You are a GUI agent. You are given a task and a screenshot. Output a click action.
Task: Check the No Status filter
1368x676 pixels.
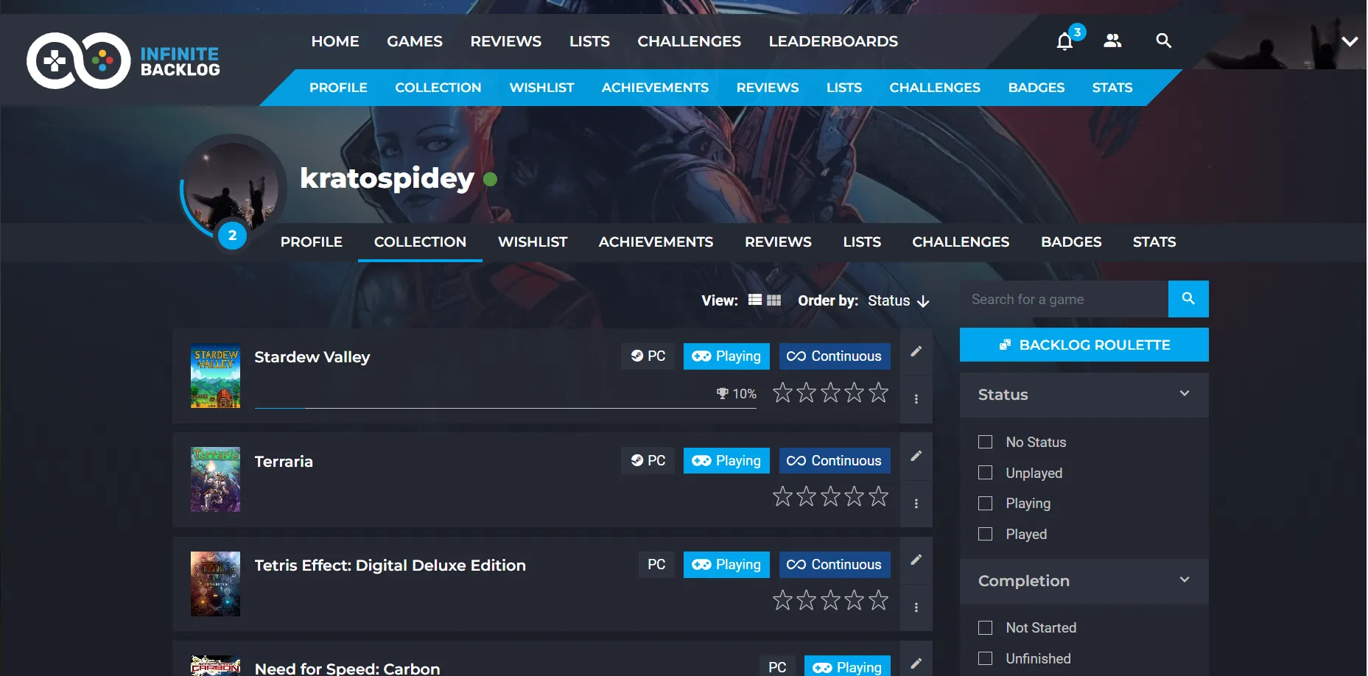(985, 442)
